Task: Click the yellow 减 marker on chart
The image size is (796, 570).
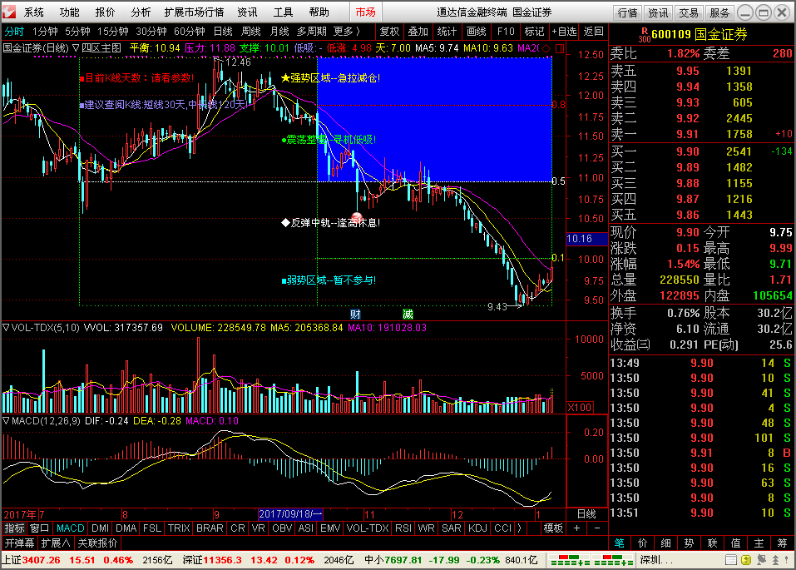Action: point(408,314)
